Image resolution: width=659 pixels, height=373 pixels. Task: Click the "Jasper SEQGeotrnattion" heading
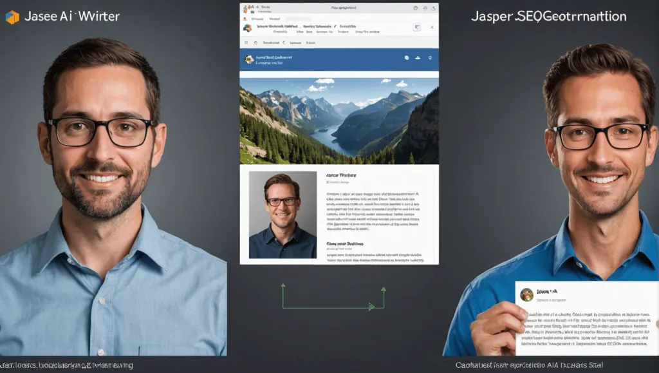point(548,16)
